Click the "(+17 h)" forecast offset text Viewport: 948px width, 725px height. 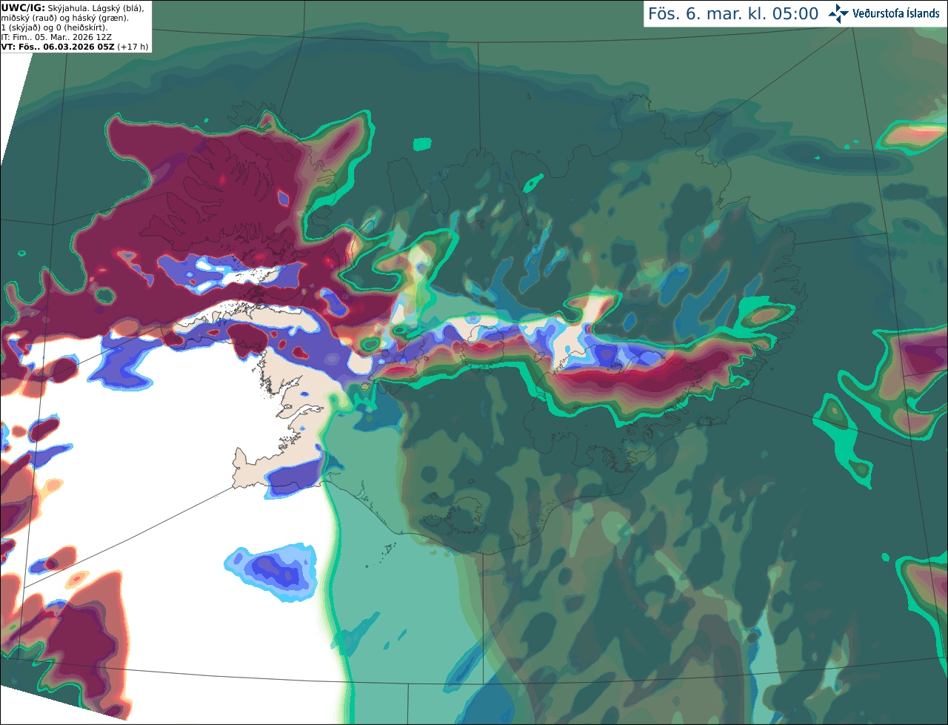133,47
